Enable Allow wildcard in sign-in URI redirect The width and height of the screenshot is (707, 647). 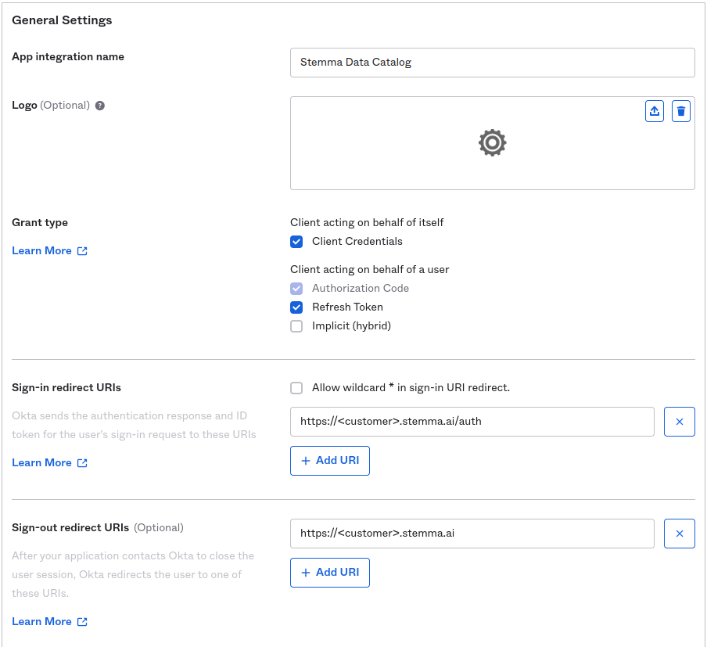point(296,388)
